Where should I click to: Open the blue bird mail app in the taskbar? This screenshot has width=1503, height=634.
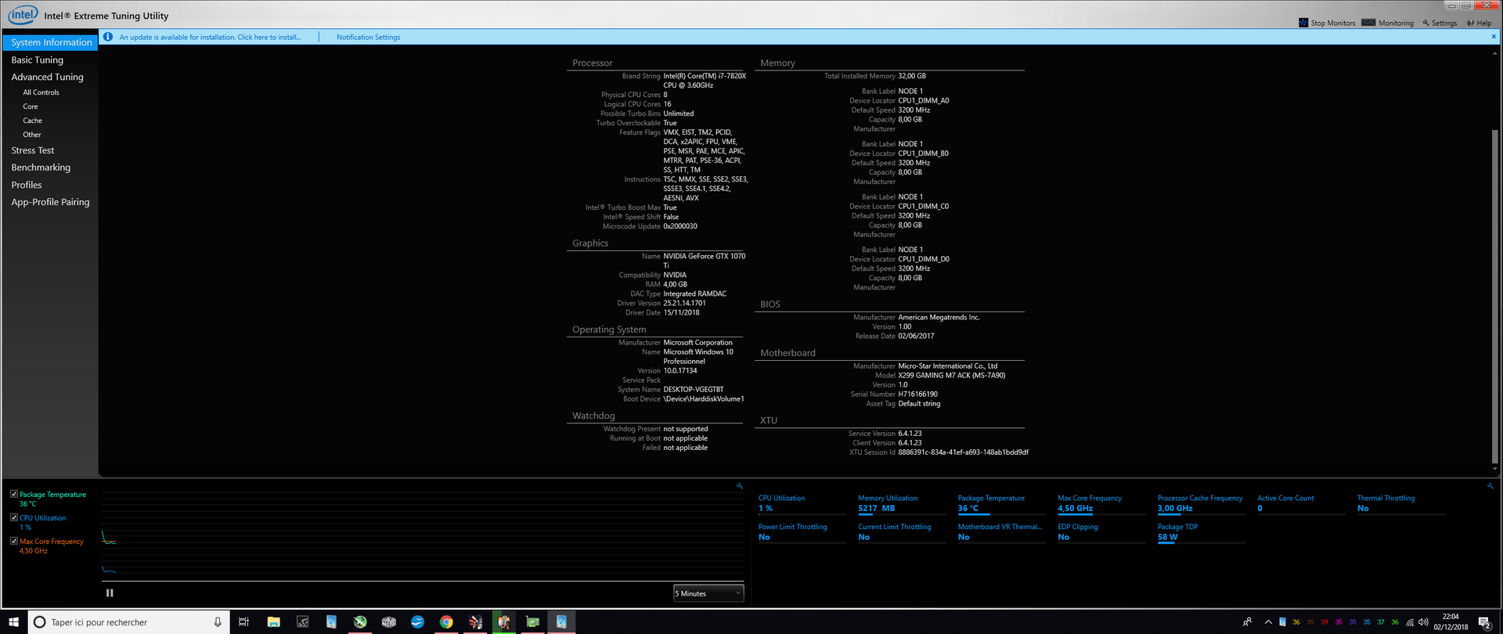[x=417, y=622]
